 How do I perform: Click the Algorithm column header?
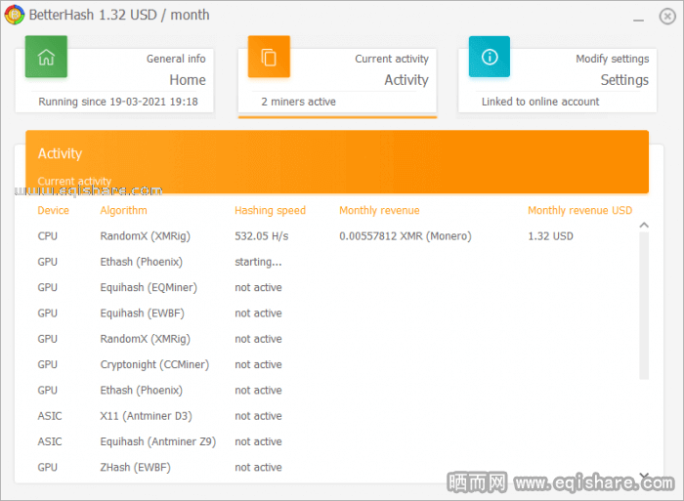pos(123,210)
